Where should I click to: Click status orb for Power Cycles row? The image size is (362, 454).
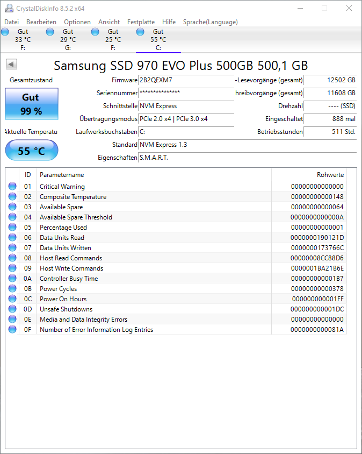pyautogui.click(x=12, y=288)
